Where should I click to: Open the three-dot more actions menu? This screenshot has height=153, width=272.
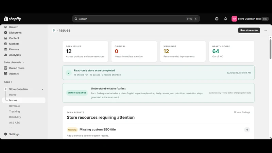pos(265,30)
